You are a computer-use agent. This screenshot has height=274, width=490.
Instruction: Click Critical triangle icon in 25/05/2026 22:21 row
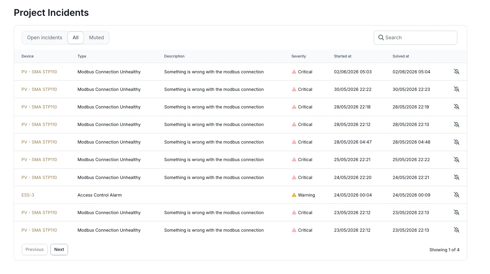(294, 160)
